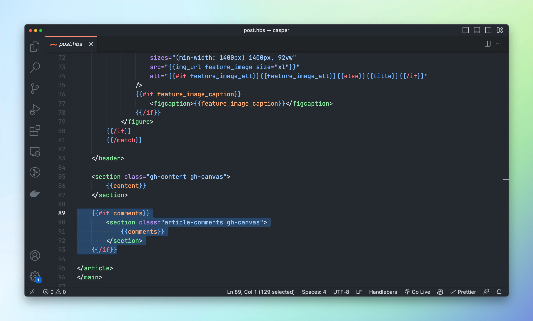This screenshot has height=321, width=533.
Task: Open the Customize Layout menu
Action: coord(500,30)
